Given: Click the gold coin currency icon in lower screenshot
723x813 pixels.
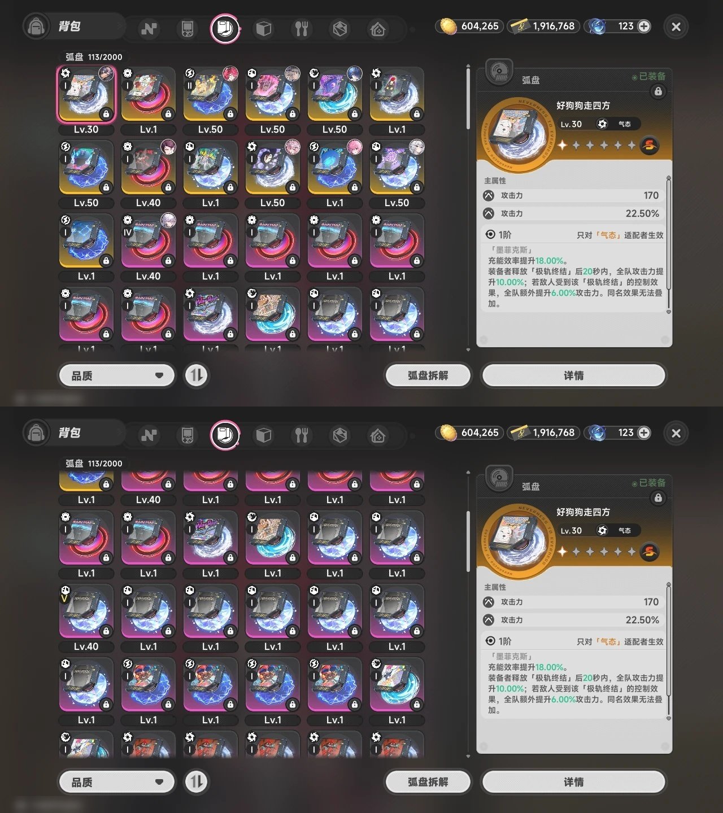Looking at the screenshot, I should click(448, 432).
